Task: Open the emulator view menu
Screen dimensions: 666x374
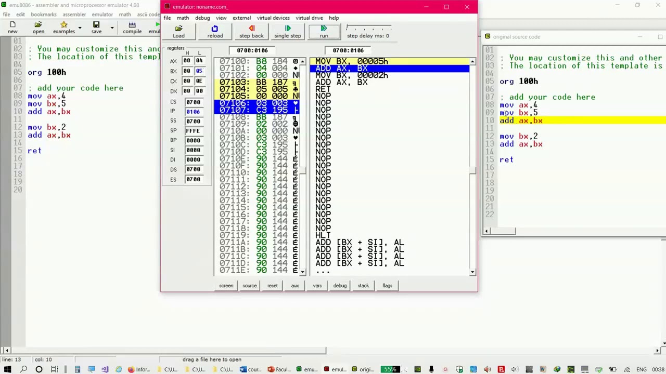Action: pyautogui.click(x=221, y=18)
